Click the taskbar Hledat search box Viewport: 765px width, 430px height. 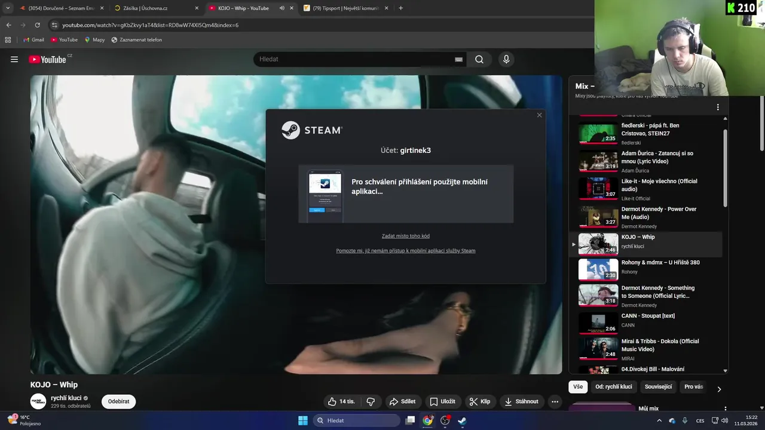click(357, 420)
